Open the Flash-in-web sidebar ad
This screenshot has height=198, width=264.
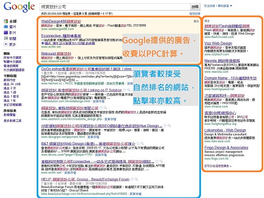click(x=227, y=26)
